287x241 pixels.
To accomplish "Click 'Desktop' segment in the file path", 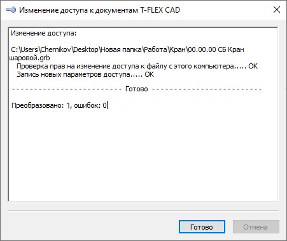I will pos(86,49).
